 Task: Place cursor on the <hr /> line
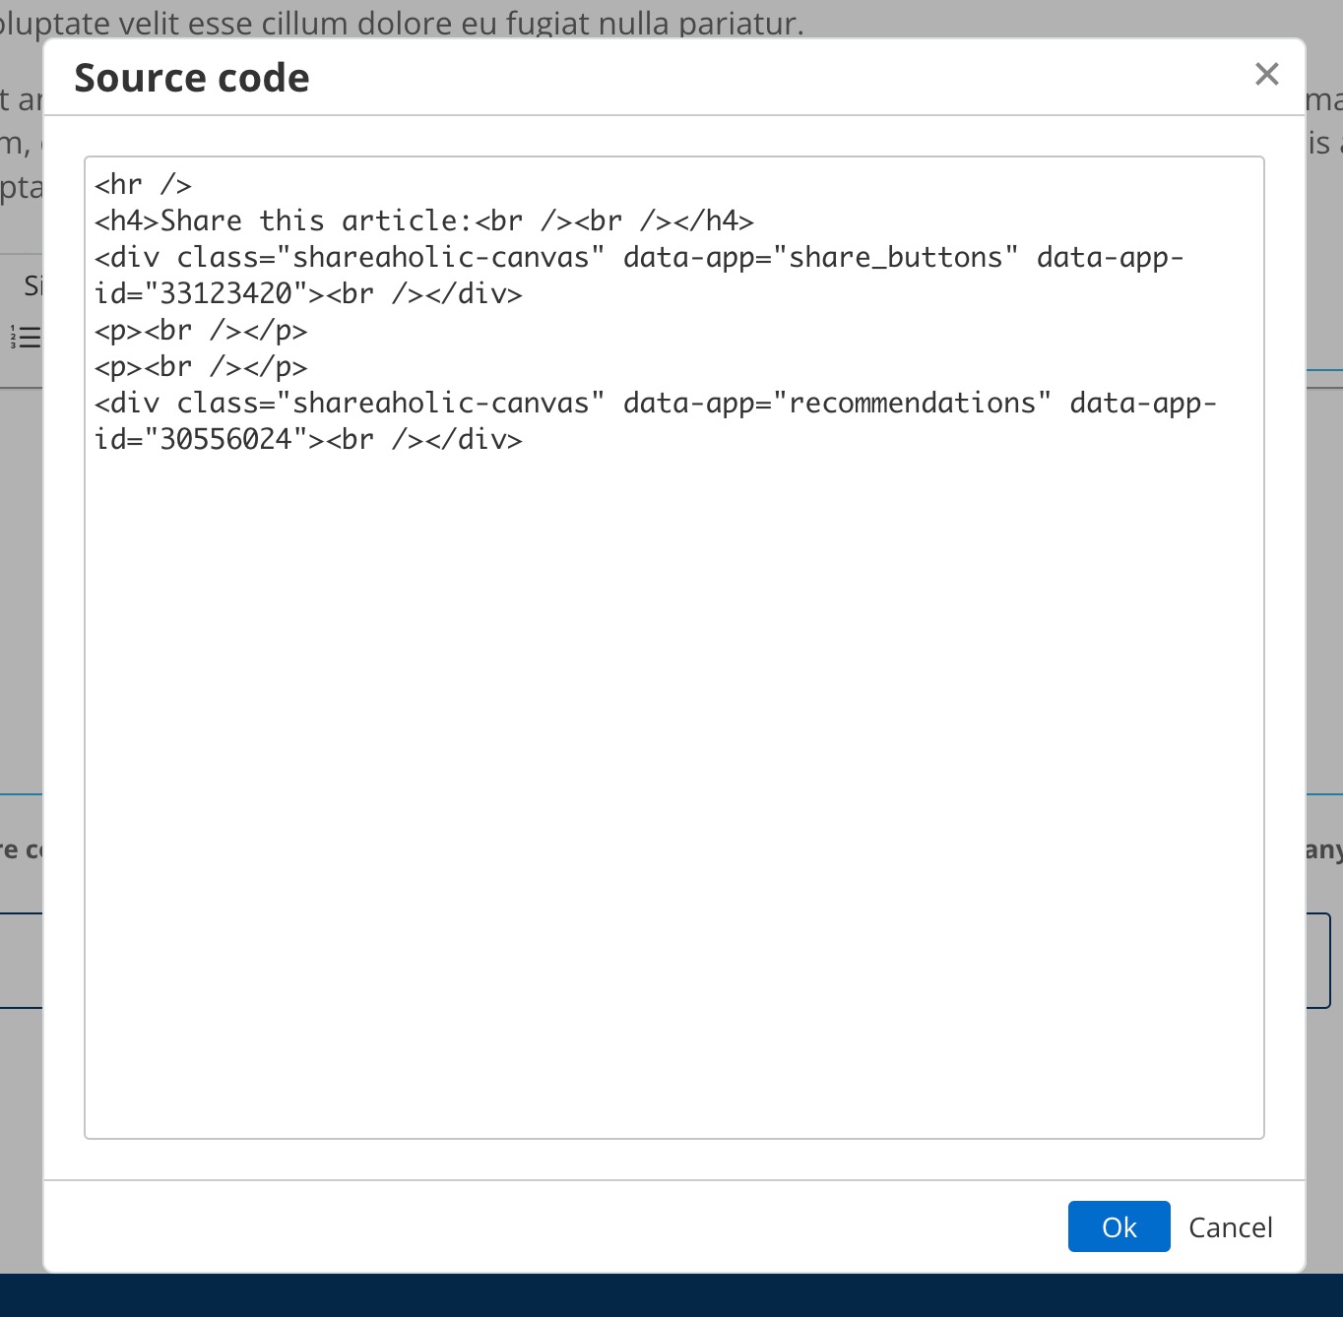143,184
